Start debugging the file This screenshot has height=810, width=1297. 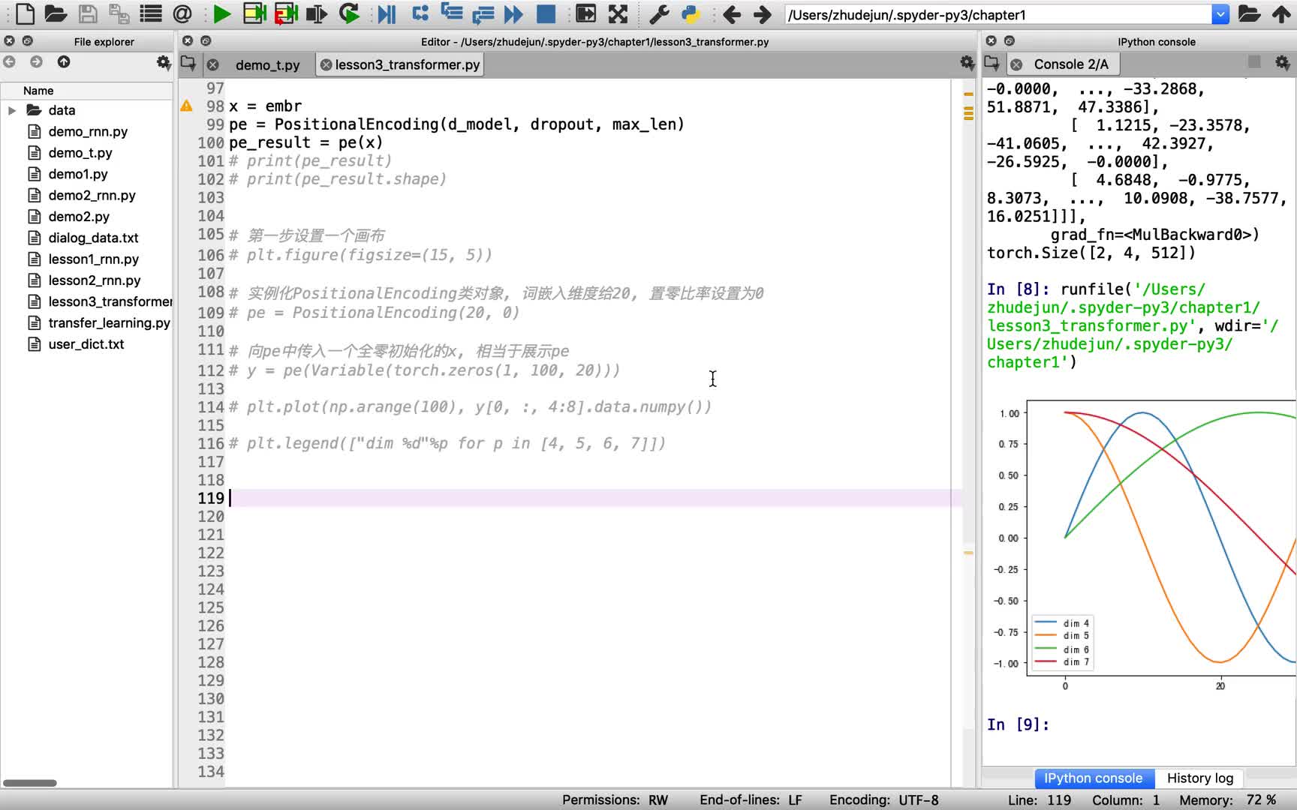pos(387,13)
